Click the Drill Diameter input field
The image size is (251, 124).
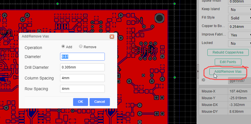click(x=82, y=67)
